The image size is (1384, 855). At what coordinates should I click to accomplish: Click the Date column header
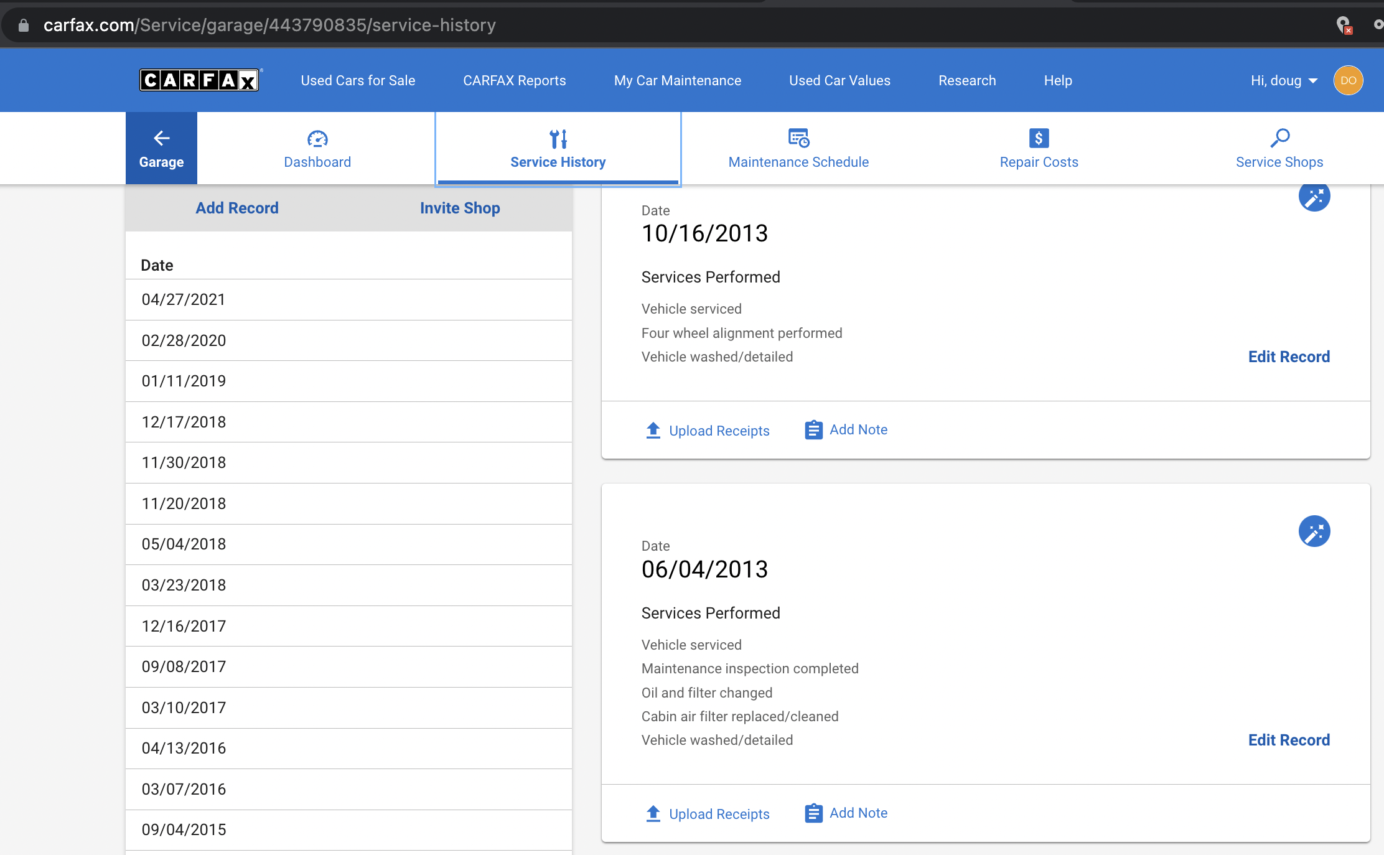157,266
